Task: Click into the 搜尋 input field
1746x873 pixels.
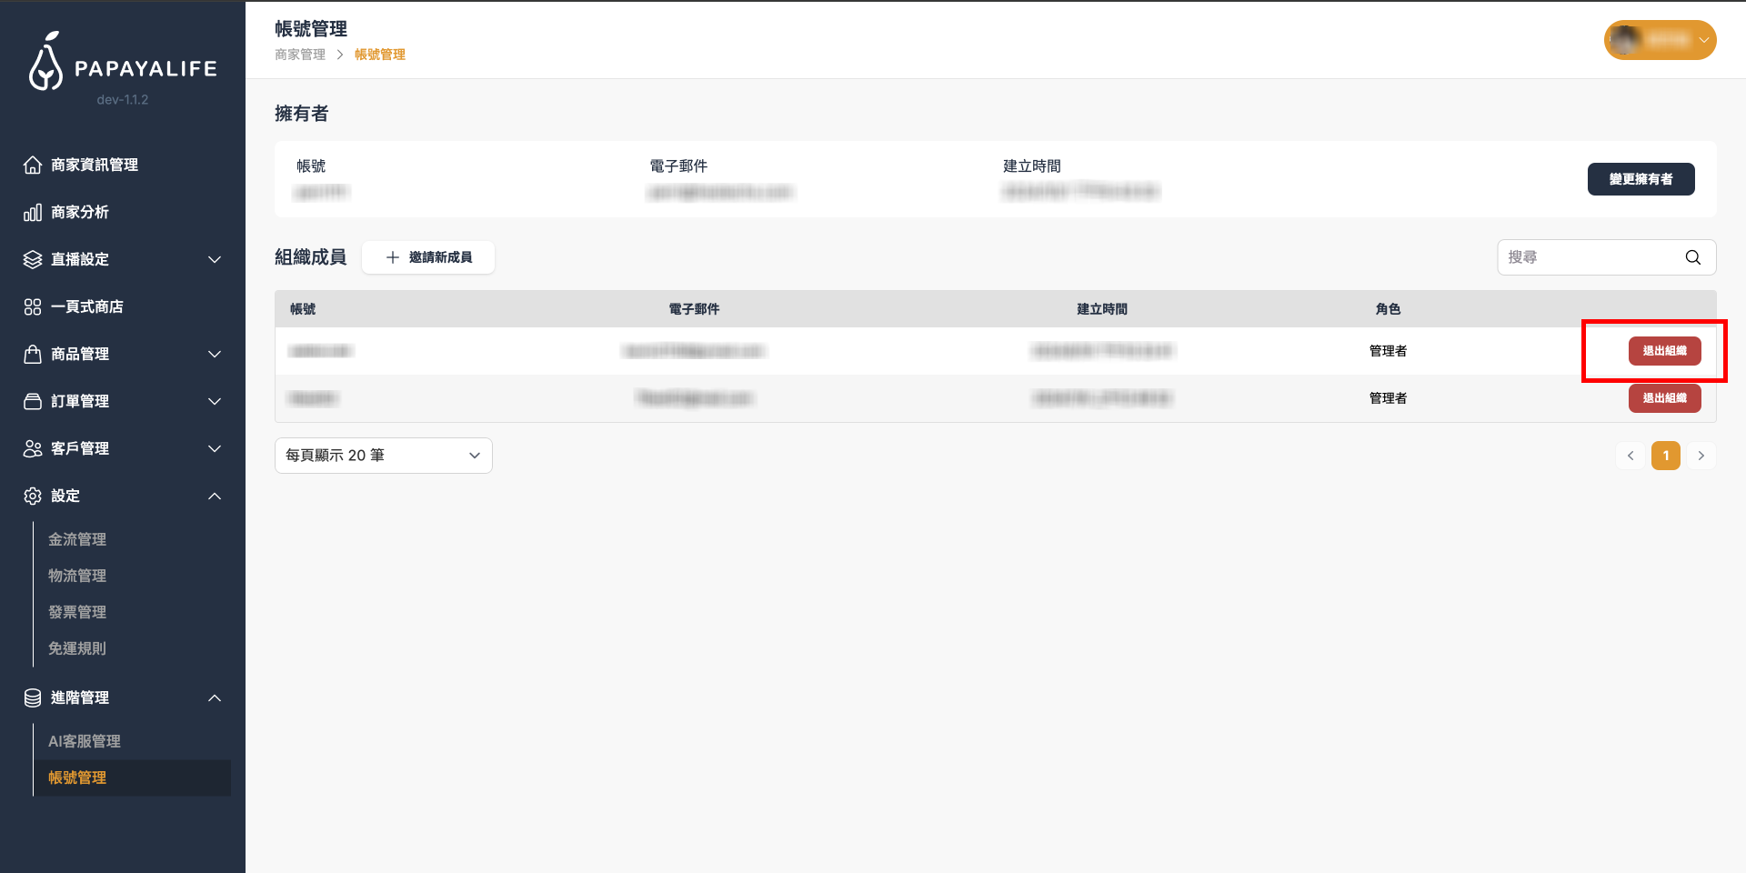Action: coord(1587,257)
